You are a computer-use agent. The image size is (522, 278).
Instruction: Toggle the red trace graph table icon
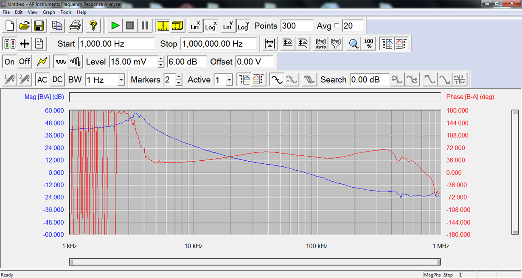[x=401, y=43]
